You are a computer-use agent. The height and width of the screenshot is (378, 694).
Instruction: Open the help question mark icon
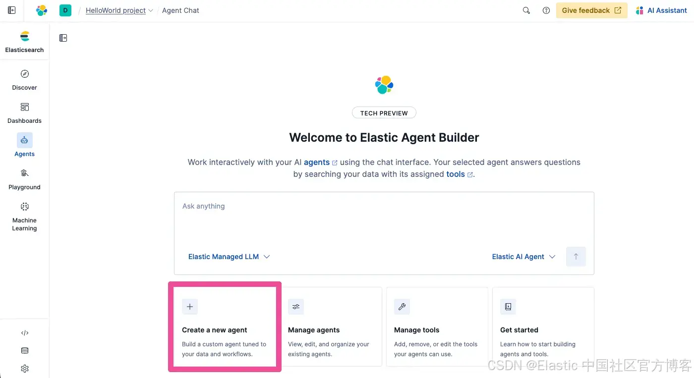tap(546, 10)
